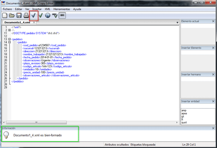This screenshot has width=217, height=148.
Task: Open the tab list dropdown arrow
Action: 177,22
